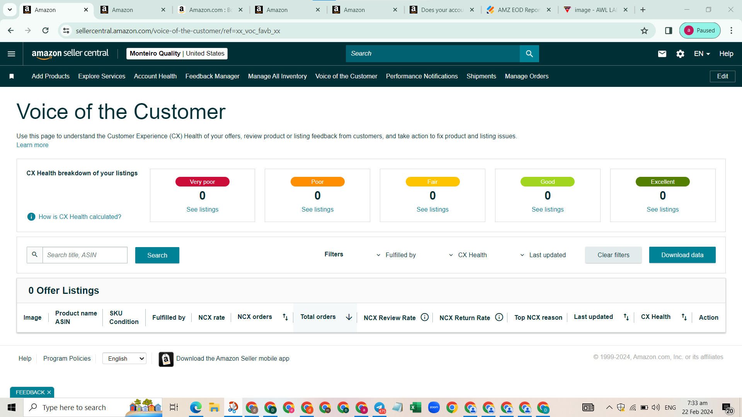
Task: Click Clear filters button
Action: (613, 255)
